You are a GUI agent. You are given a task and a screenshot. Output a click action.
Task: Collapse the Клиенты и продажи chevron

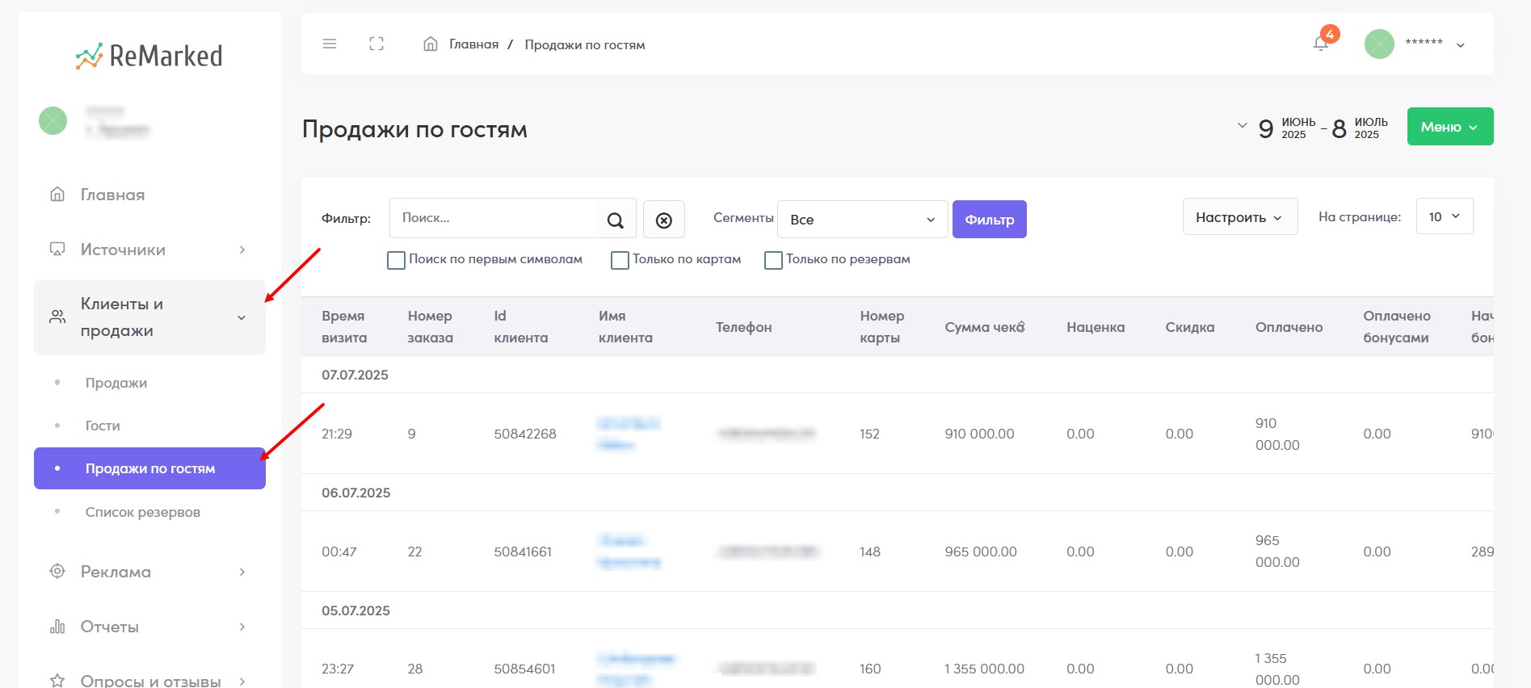point(242,317)
